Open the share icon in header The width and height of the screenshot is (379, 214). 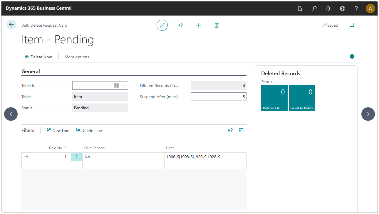[x=180, y=25]
